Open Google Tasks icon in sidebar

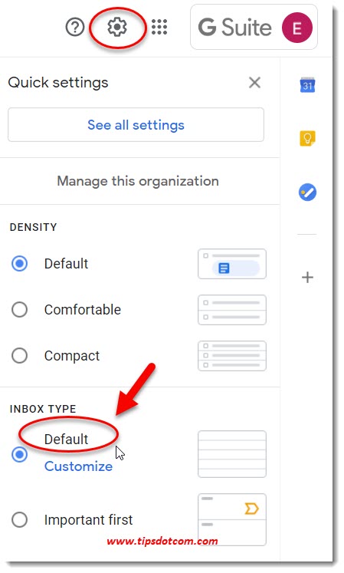[307, 193]
